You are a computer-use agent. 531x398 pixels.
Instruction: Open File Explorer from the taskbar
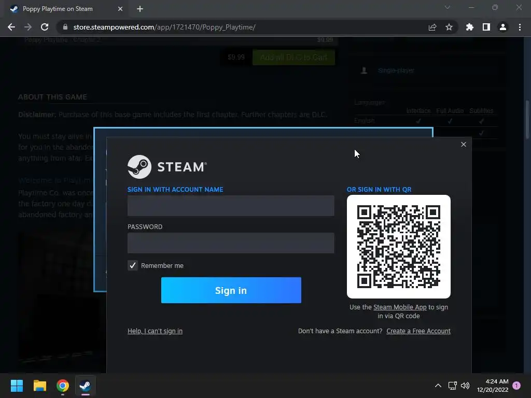39,386
